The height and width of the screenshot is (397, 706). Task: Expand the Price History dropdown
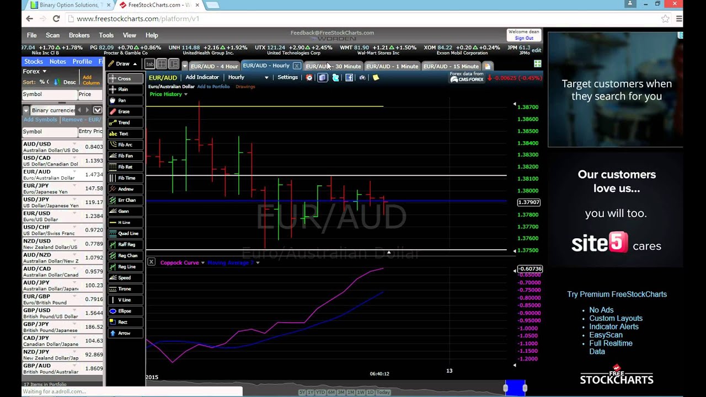[x=185, y=94]
